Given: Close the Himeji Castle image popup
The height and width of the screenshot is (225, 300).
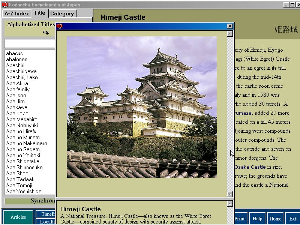Looking at the screenshot, I should pos(229,26).
